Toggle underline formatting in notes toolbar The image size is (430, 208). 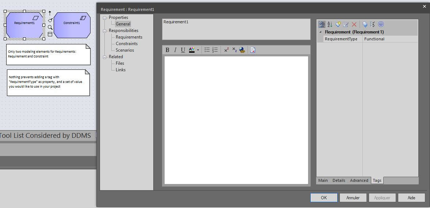click(183, 50)
